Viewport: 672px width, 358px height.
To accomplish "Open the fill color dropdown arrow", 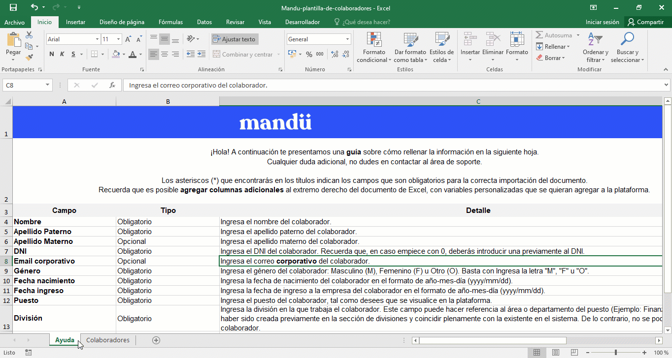I will (124, 54).
